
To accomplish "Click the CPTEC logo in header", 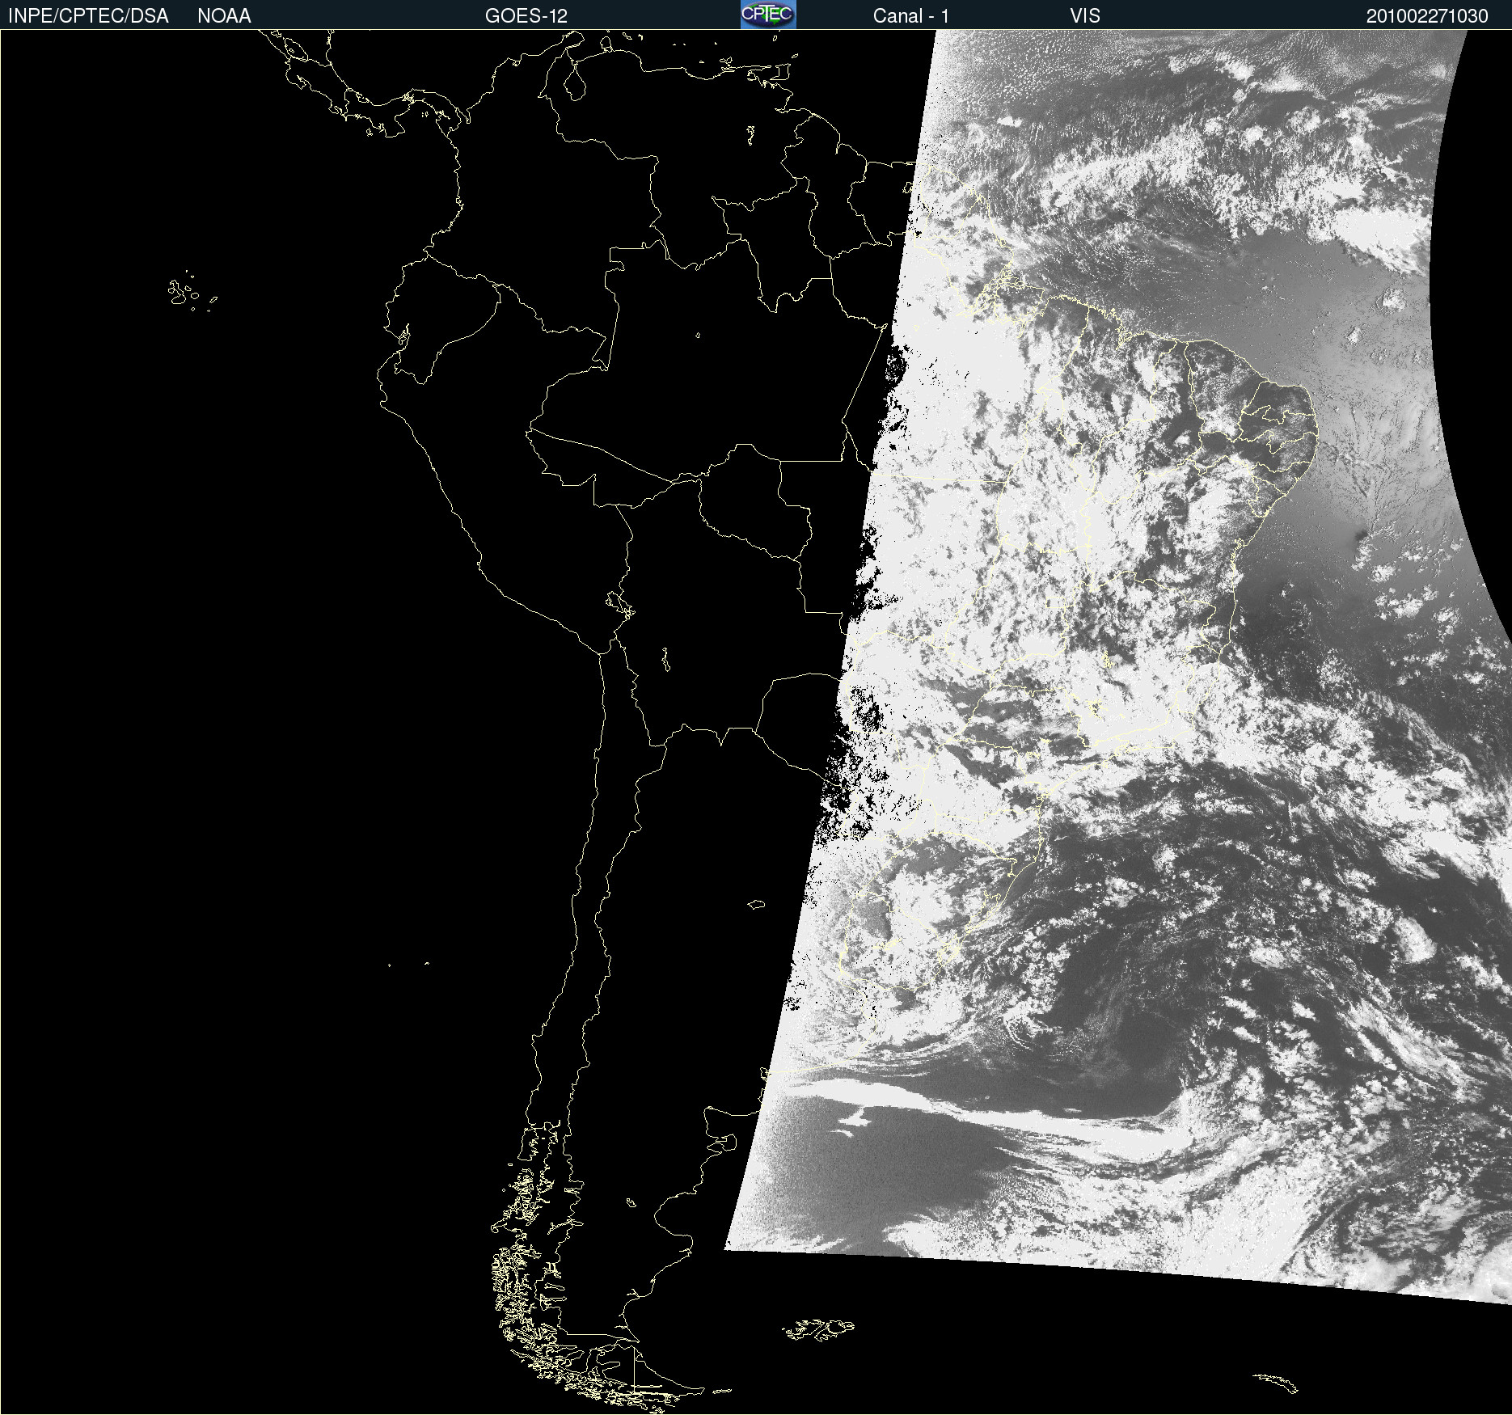I will (x=768, y=15).
